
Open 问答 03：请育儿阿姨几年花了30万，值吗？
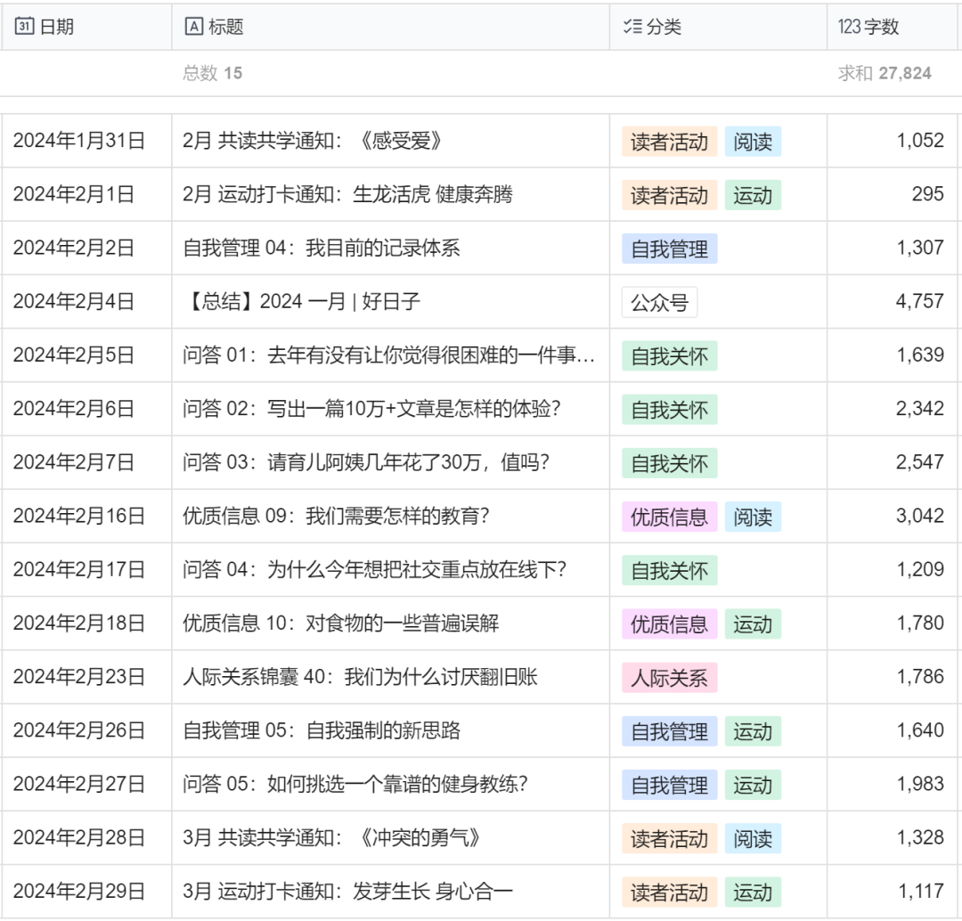point(366,462)
